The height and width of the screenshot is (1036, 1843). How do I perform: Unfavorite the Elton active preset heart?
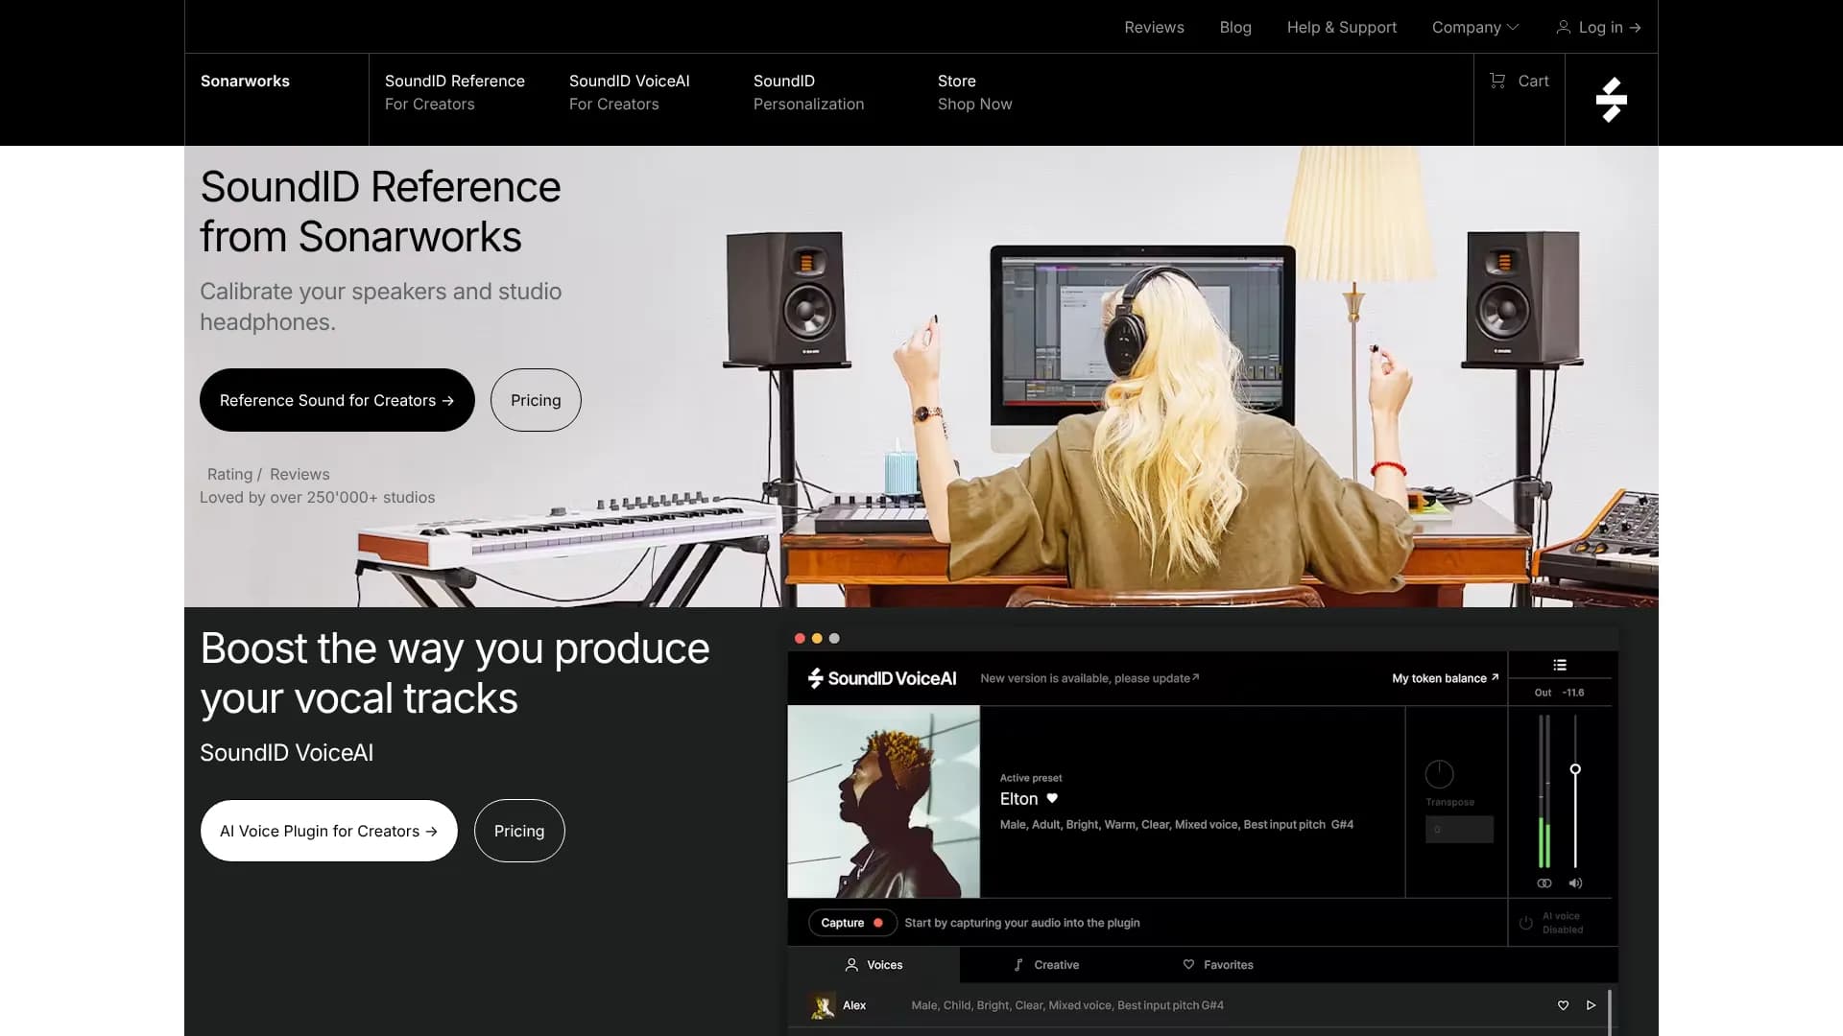coord(1052,798)
